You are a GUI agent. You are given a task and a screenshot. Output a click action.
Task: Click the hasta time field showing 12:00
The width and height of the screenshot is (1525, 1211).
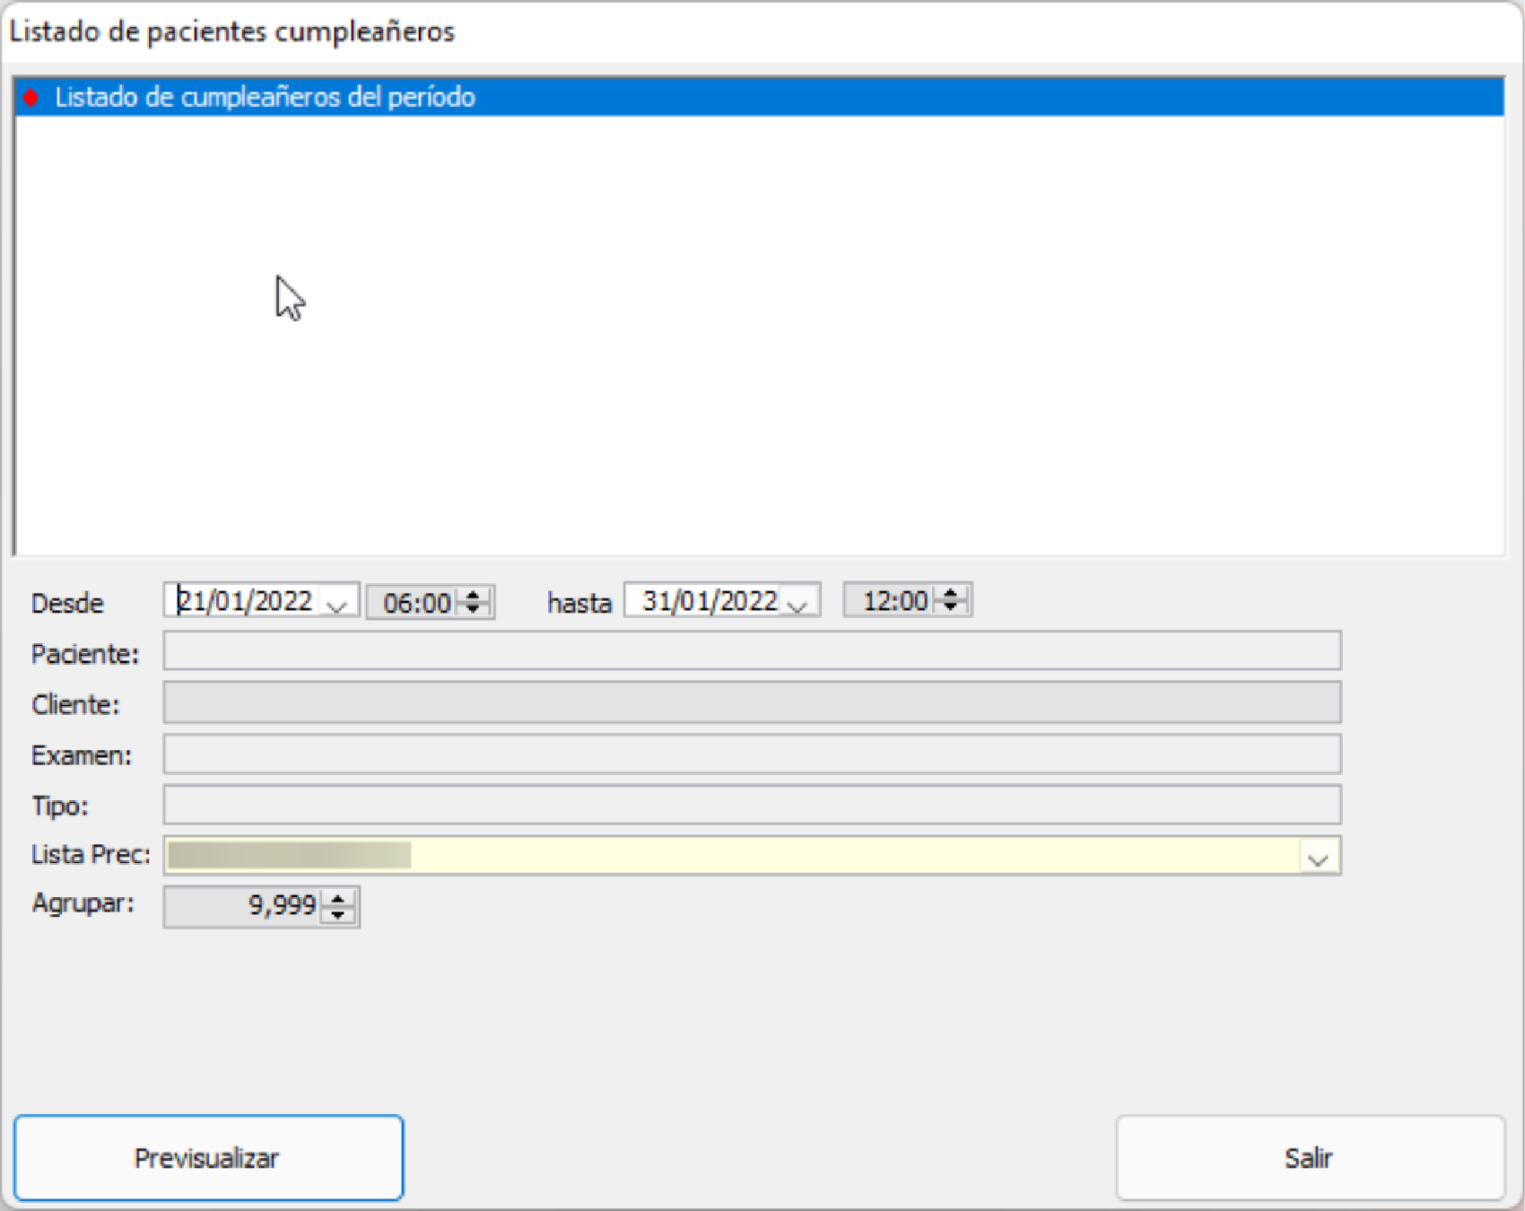(893, 601)
